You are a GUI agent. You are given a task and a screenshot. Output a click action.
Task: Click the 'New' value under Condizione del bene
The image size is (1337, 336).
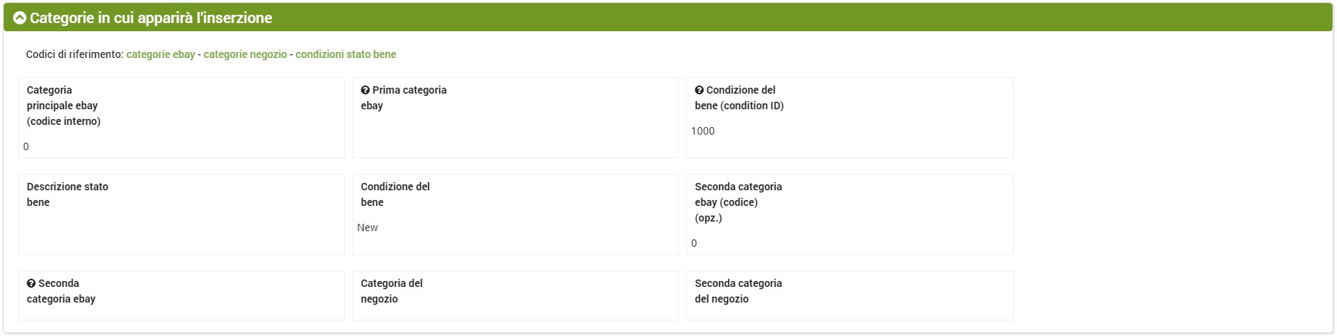point(367,227)
